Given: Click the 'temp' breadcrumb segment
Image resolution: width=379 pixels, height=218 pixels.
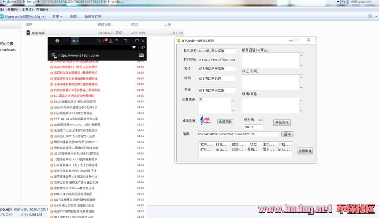Looking at the screenshot, I should click(31, 1).
